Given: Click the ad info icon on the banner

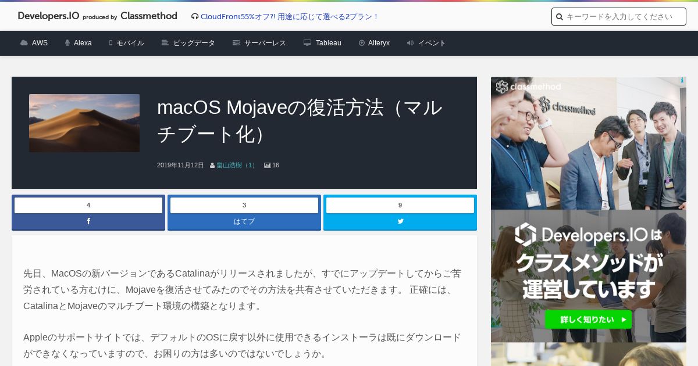Looking at the screenshot, I should coord(682,81).
